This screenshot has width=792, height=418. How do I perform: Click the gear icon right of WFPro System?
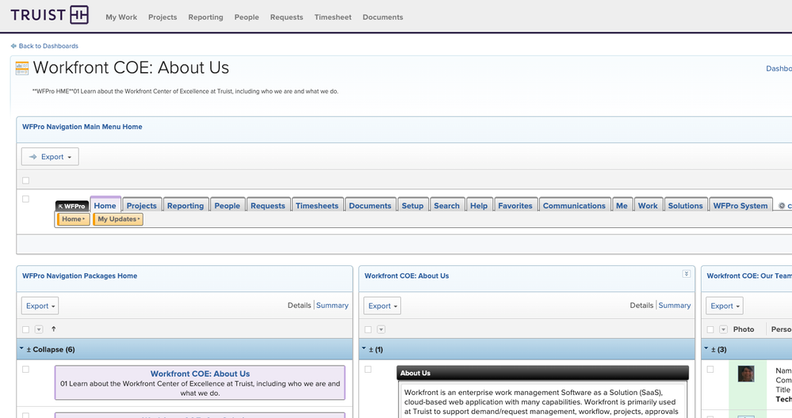point(782,206)
